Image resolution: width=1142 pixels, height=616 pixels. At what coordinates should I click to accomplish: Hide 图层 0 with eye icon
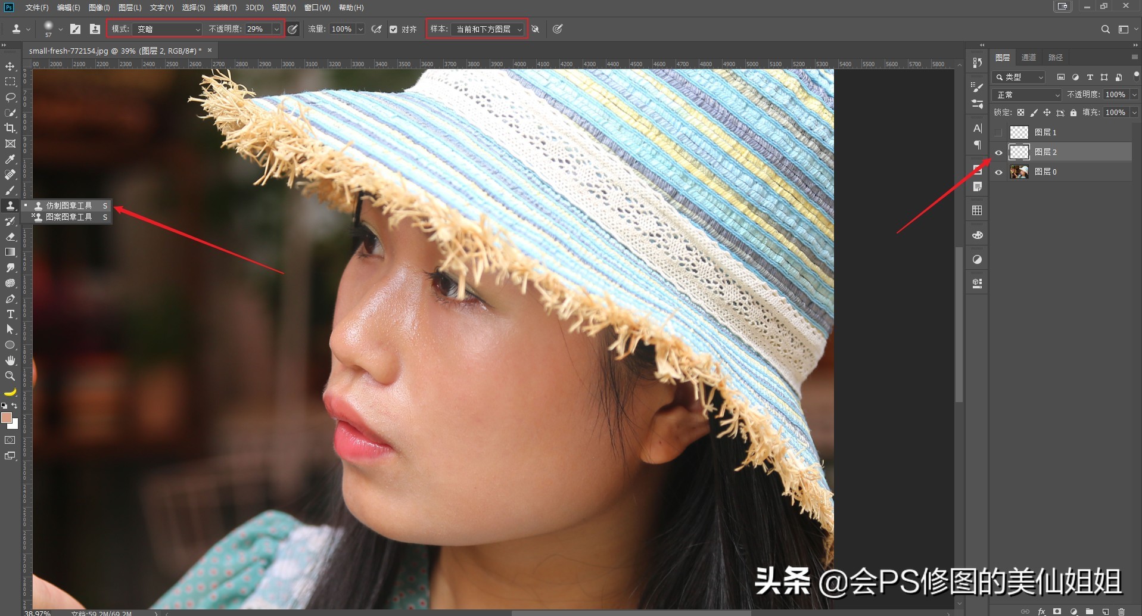pyautogui.click(x=999, y=172)
